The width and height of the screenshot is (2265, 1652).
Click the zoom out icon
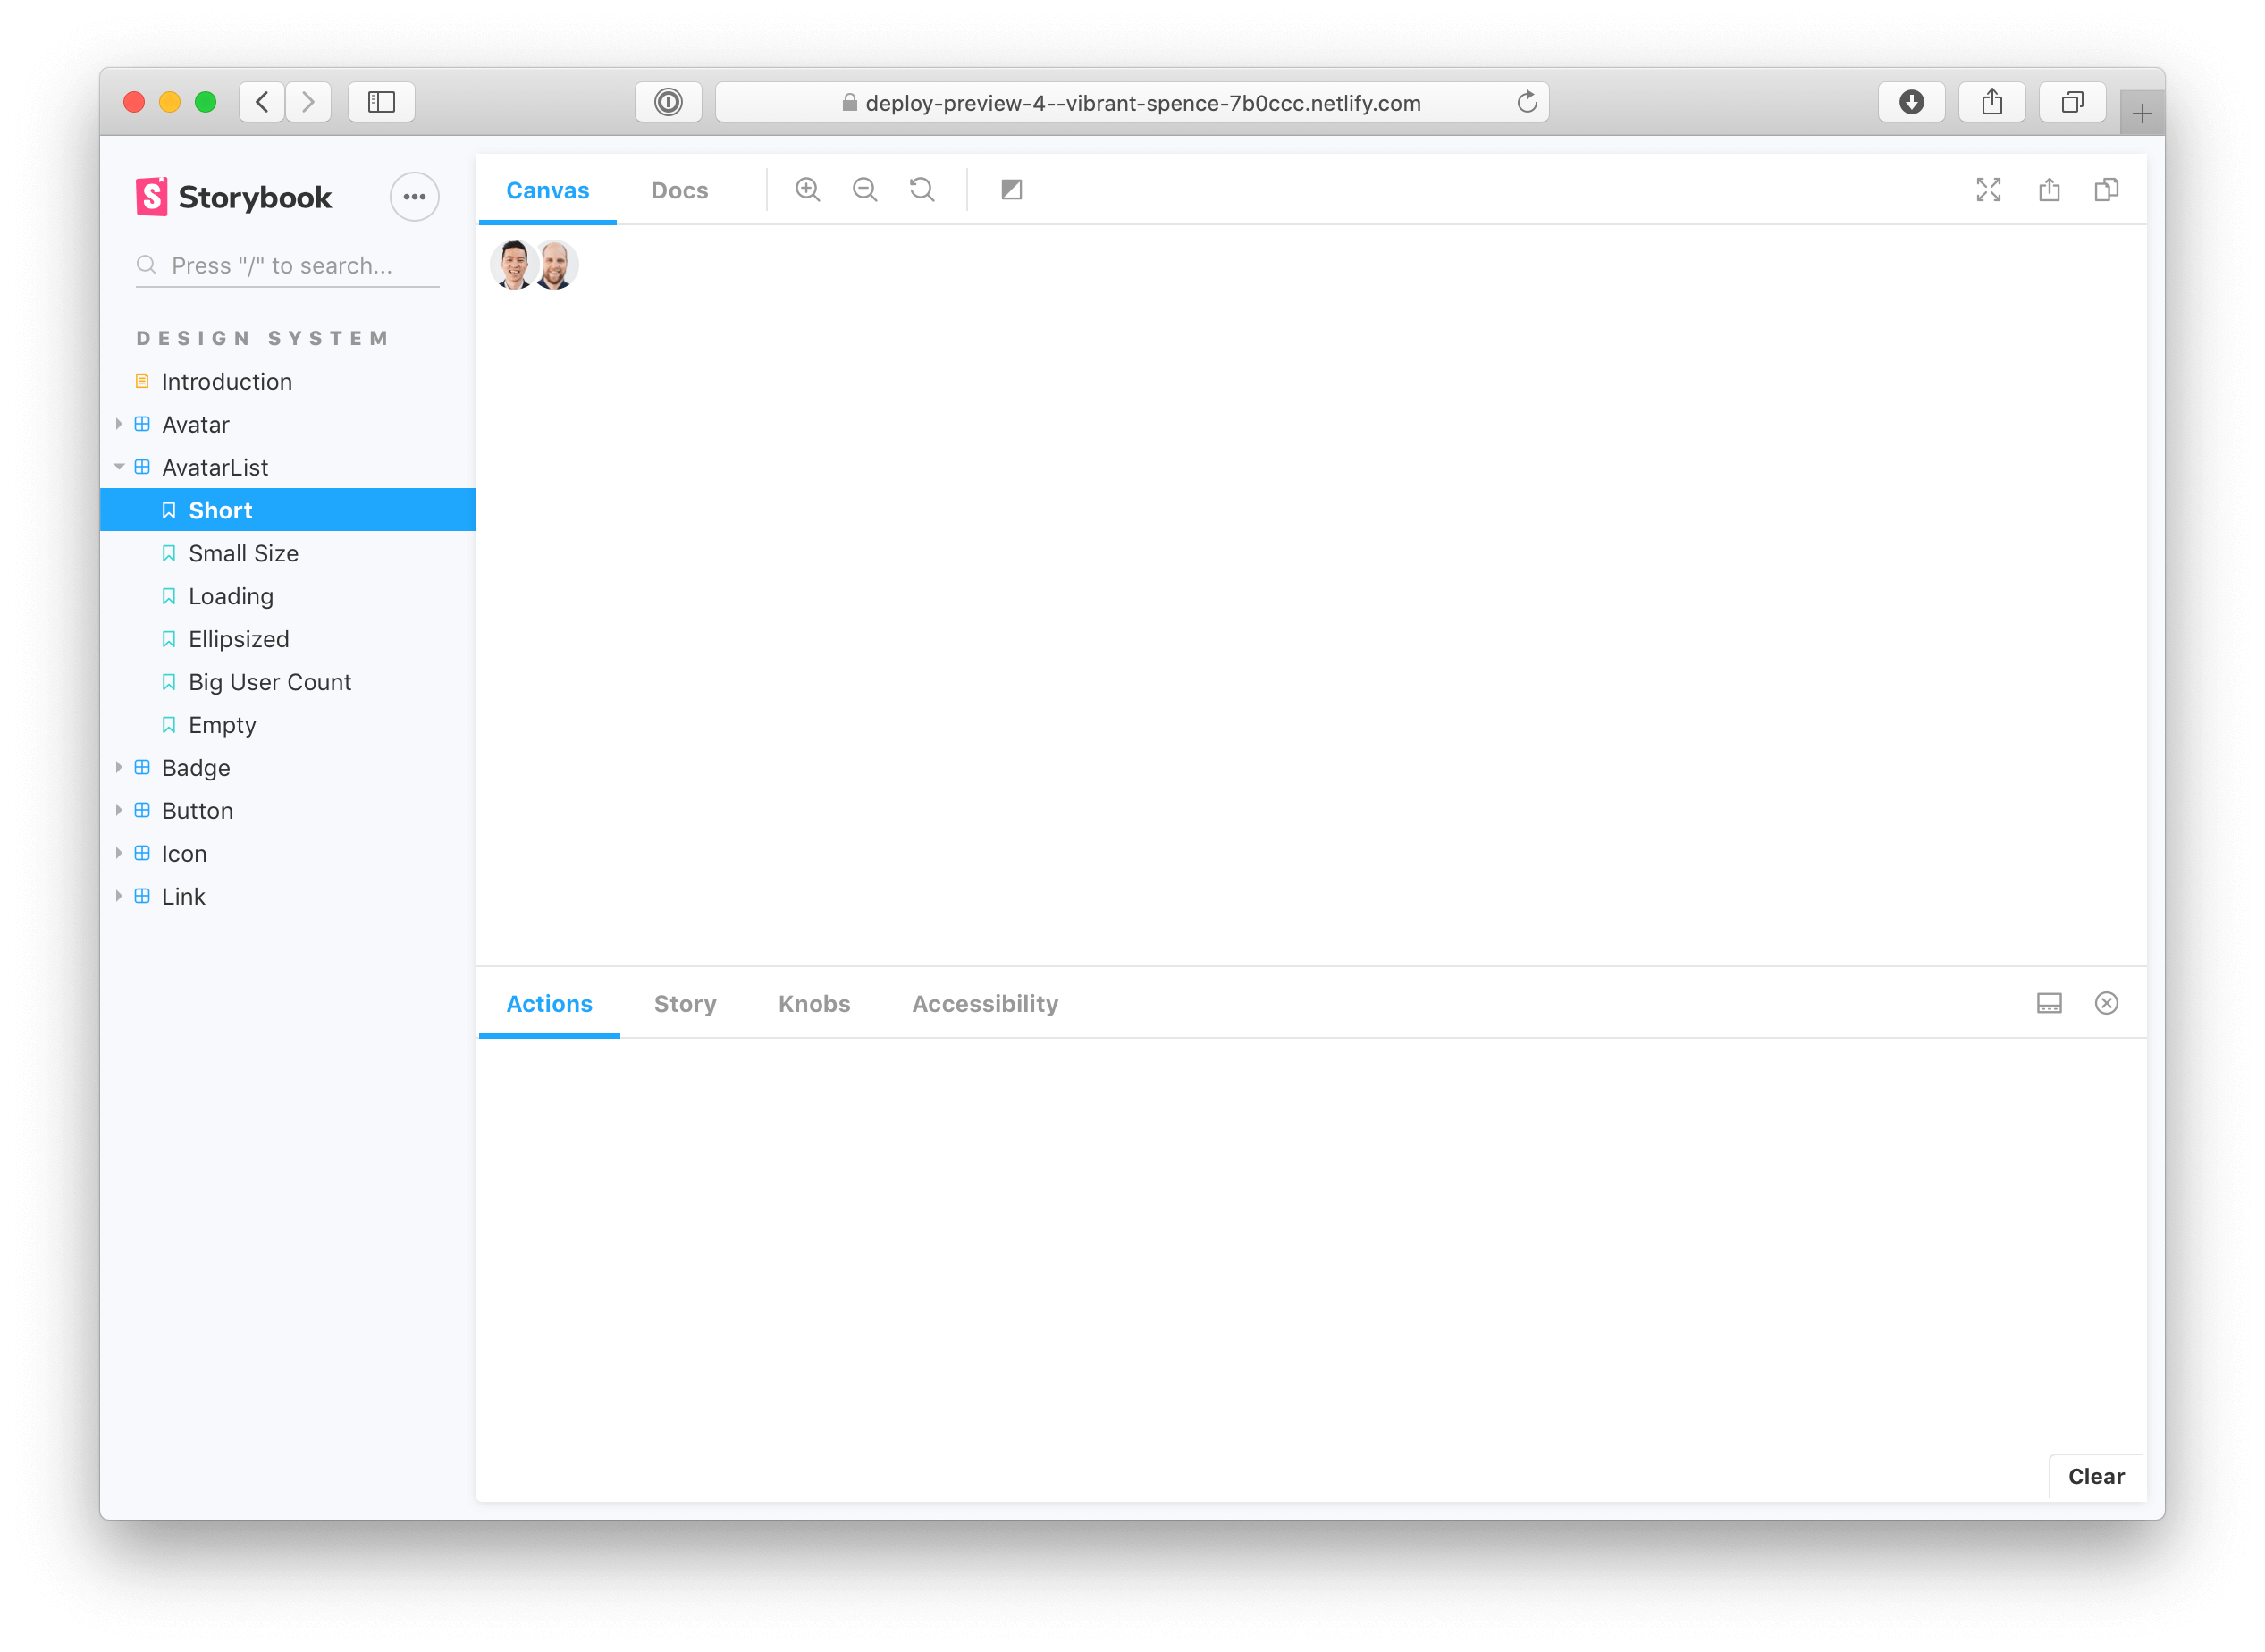[x=865, y=190]
